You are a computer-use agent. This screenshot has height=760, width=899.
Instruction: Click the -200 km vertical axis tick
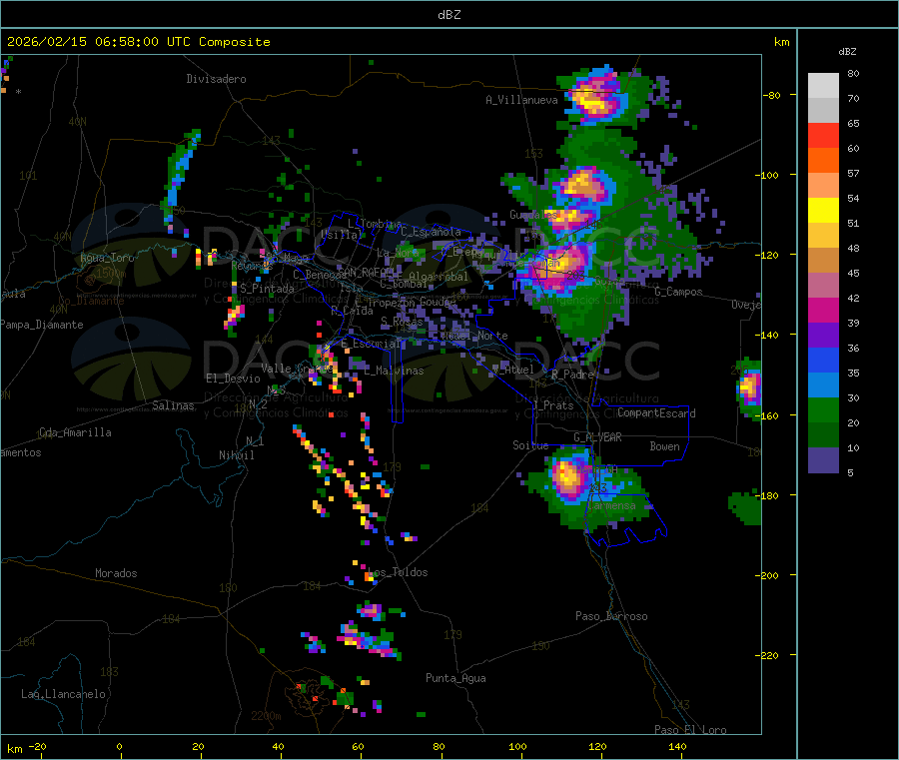pos(768,575)
